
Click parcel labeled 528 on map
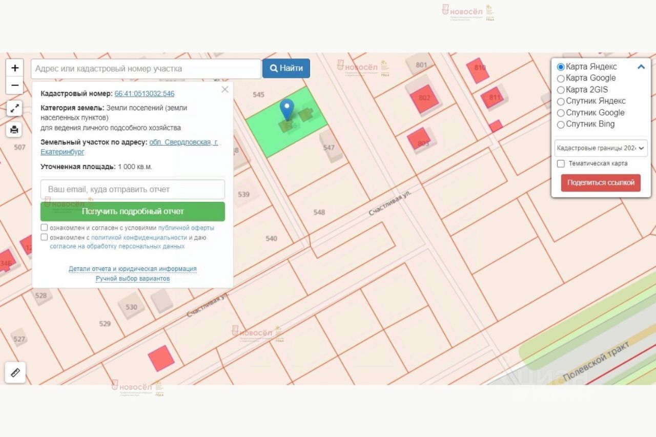pos(41,296)
